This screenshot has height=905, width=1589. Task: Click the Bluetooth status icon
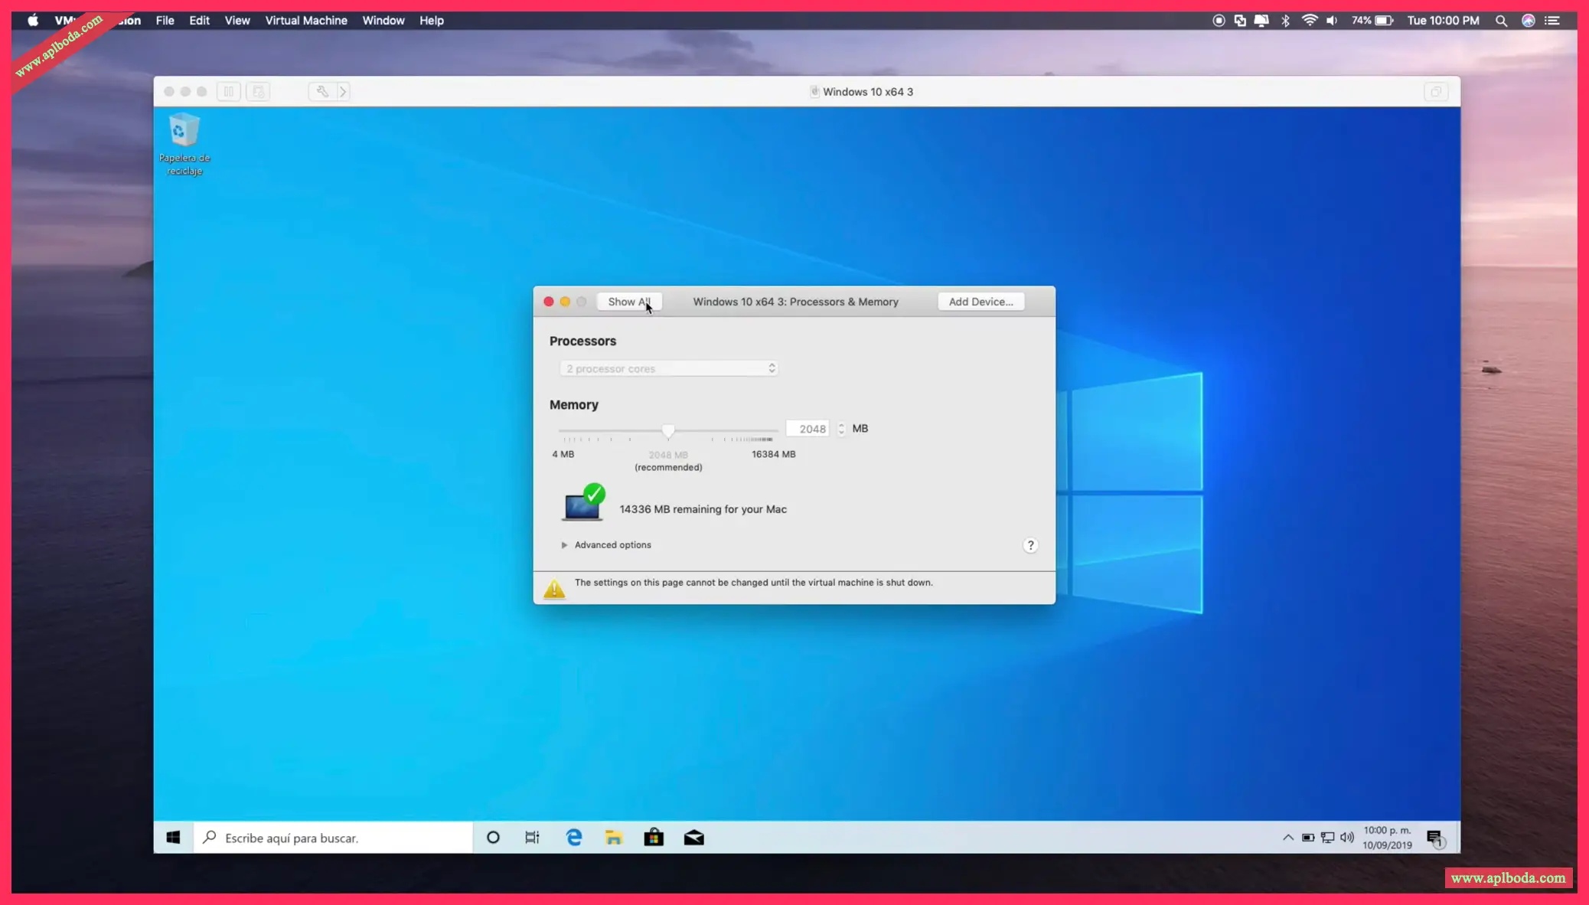point(1285,21)
